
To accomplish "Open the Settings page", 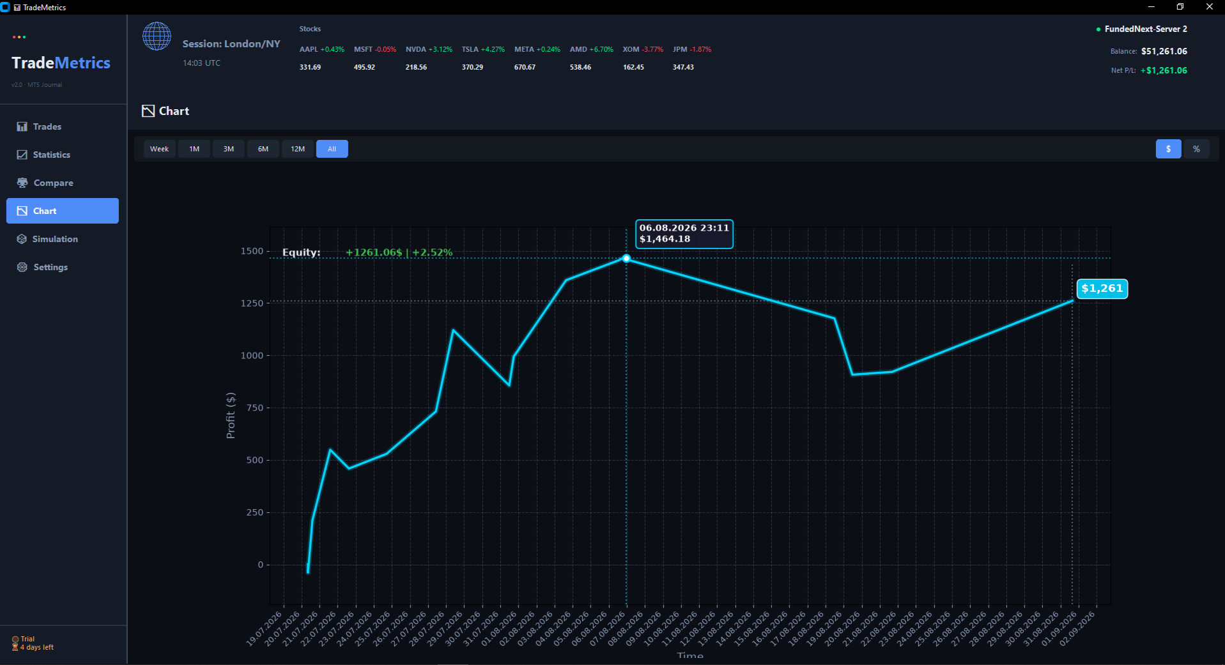I will coord(63,267).
